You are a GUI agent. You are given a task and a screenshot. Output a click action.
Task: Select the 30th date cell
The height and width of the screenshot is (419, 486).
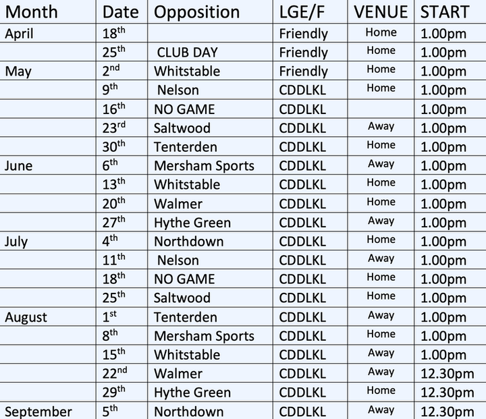[114, 146]
